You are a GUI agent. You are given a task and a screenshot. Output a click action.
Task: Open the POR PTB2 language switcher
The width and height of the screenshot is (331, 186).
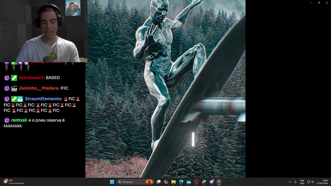(302, 182)
